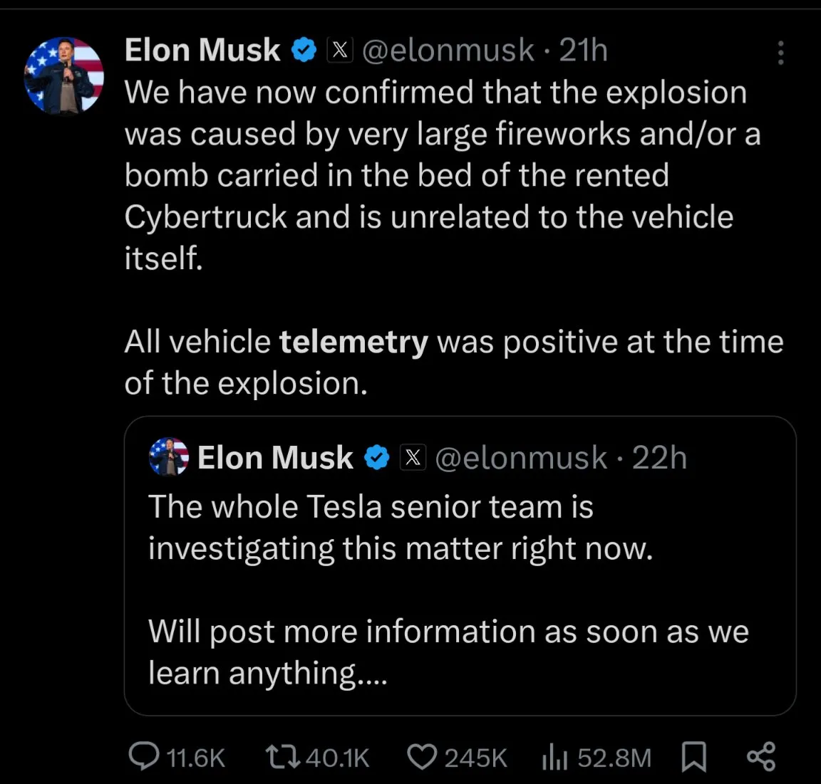The height and width of the screenshot is (784, 821).
Task: Bookmark this tweet
Action: point(693,757)
